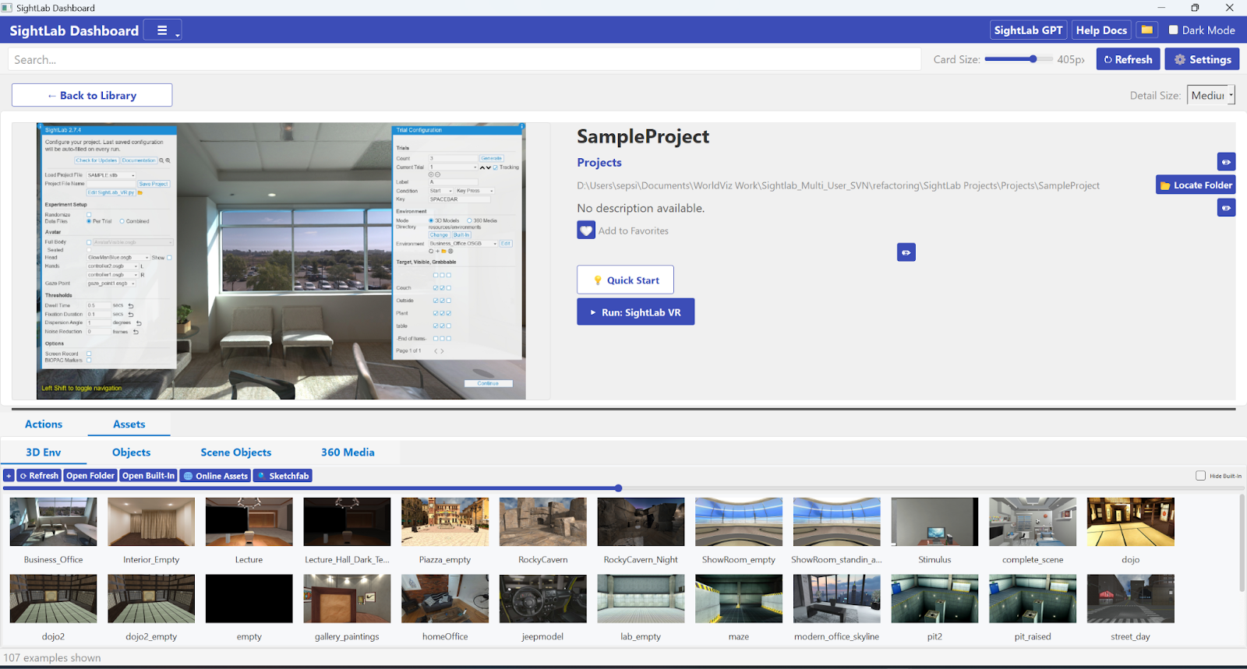
Task: Click the plus add-asset icon
Action: 9,476
